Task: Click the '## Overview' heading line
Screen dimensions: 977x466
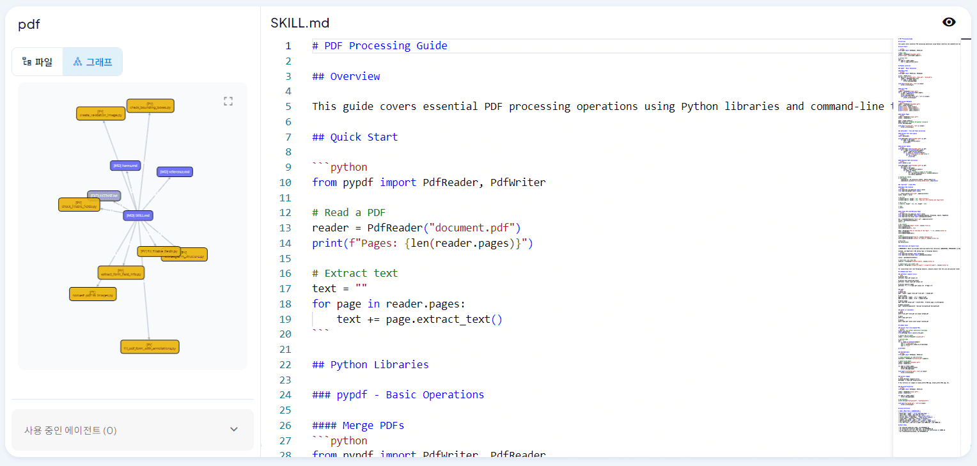Action: [x=346, y=76]
